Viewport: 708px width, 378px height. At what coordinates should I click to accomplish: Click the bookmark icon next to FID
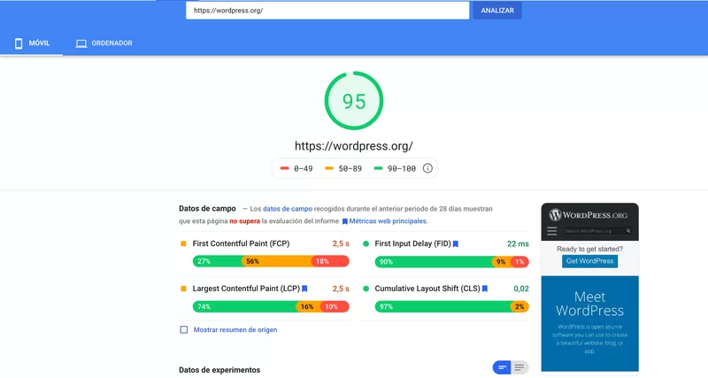pyautogui.click(x=456, y=243)
